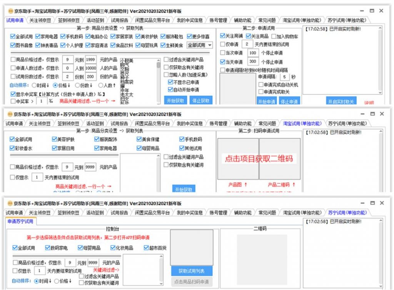Uncheck the 当天申请 limit checkbox
Viewport: 394px width, 290px height.
pos(223,62)
